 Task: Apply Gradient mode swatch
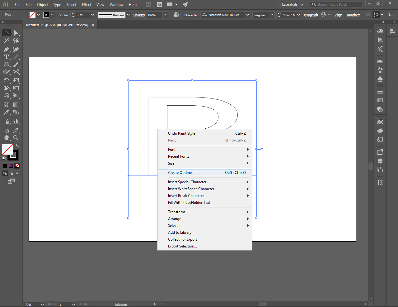coord(11,166)
